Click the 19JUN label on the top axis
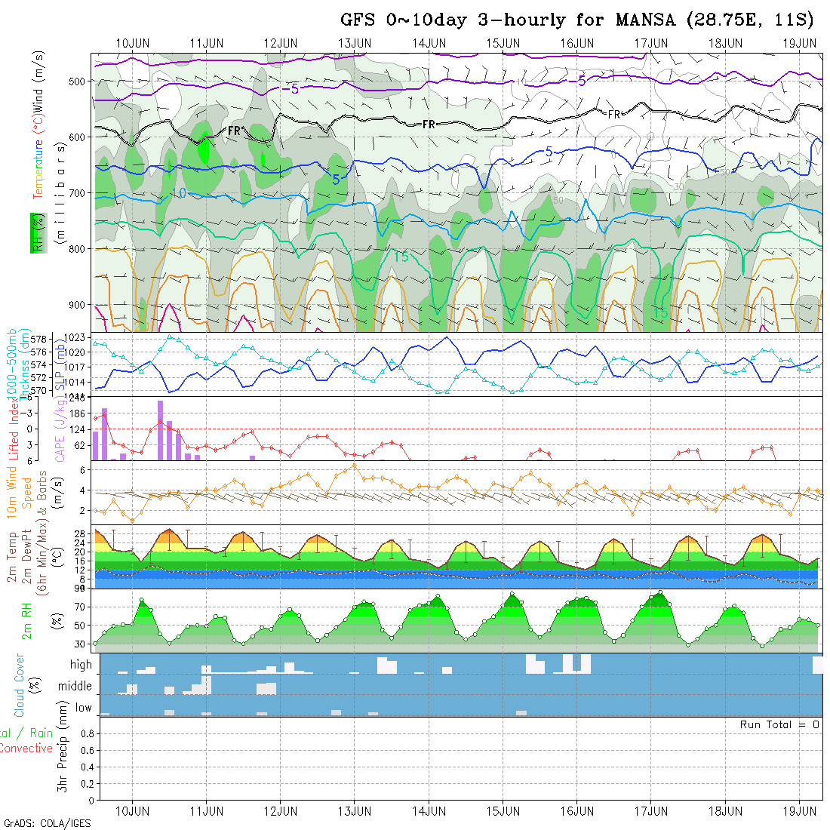 pyautogui.click(x=799, y=44)
